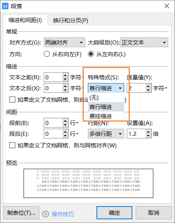
Task: Increase the 设置值 line spacing value
Action: tap(148, 132)
